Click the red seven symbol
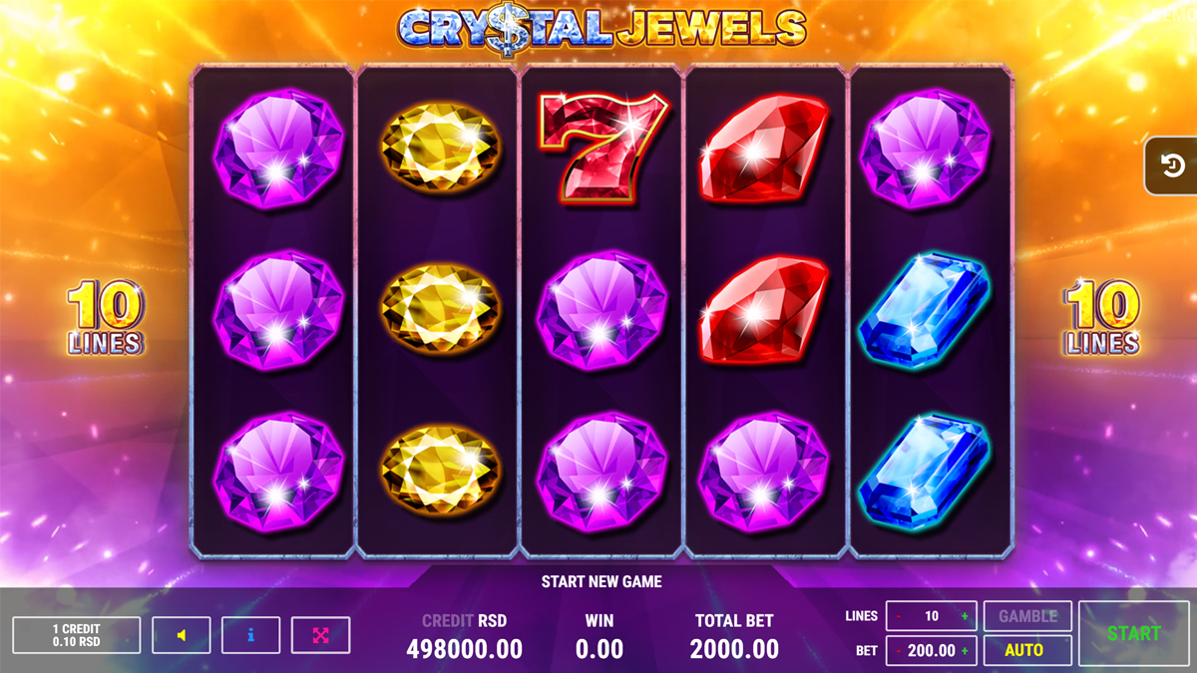The width and height of the screenshot is (1197, 673). [x=602, y=148]
